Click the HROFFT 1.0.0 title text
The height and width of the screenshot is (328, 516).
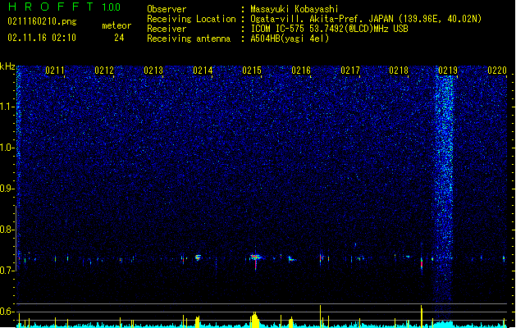pyautogui.click(x=65, y=7)
